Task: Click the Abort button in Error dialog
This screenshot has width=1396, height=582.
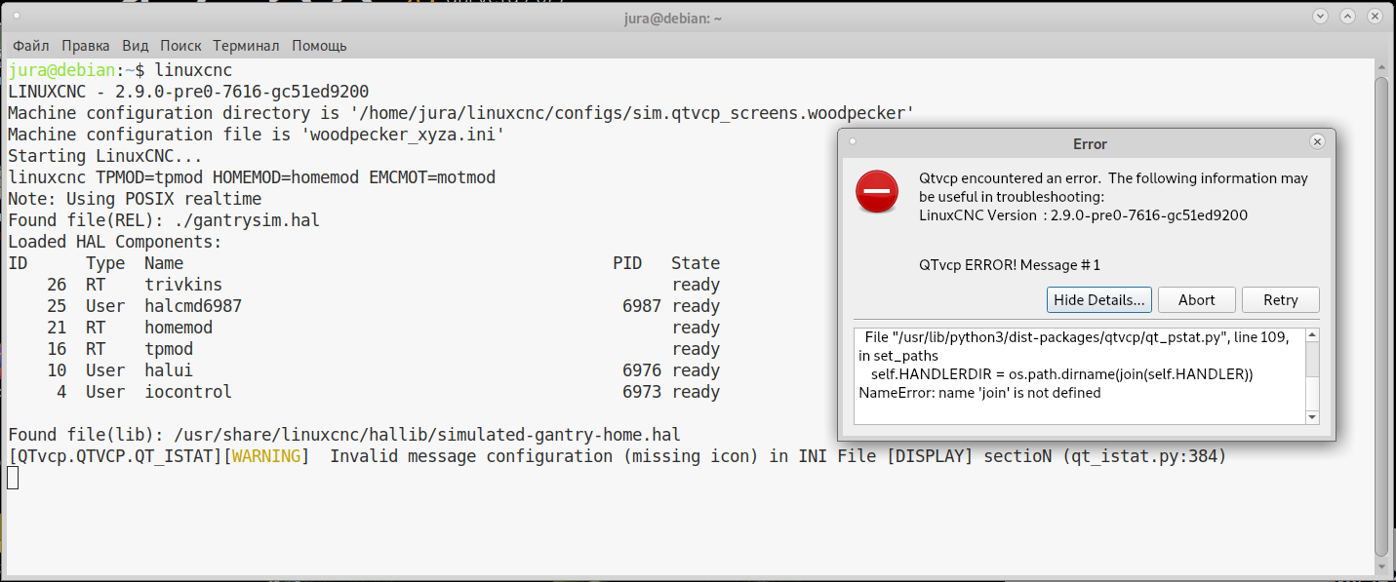Action: [x=1197, y=300]
